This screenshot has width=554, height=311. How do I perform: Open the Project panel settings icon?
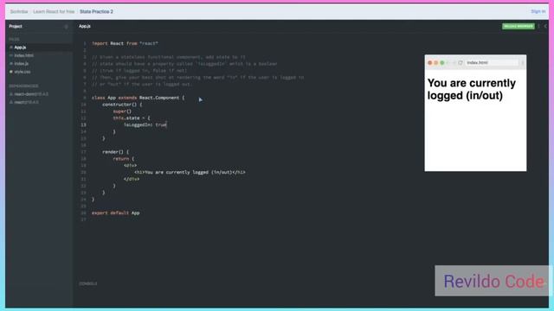tap(66, 27)
